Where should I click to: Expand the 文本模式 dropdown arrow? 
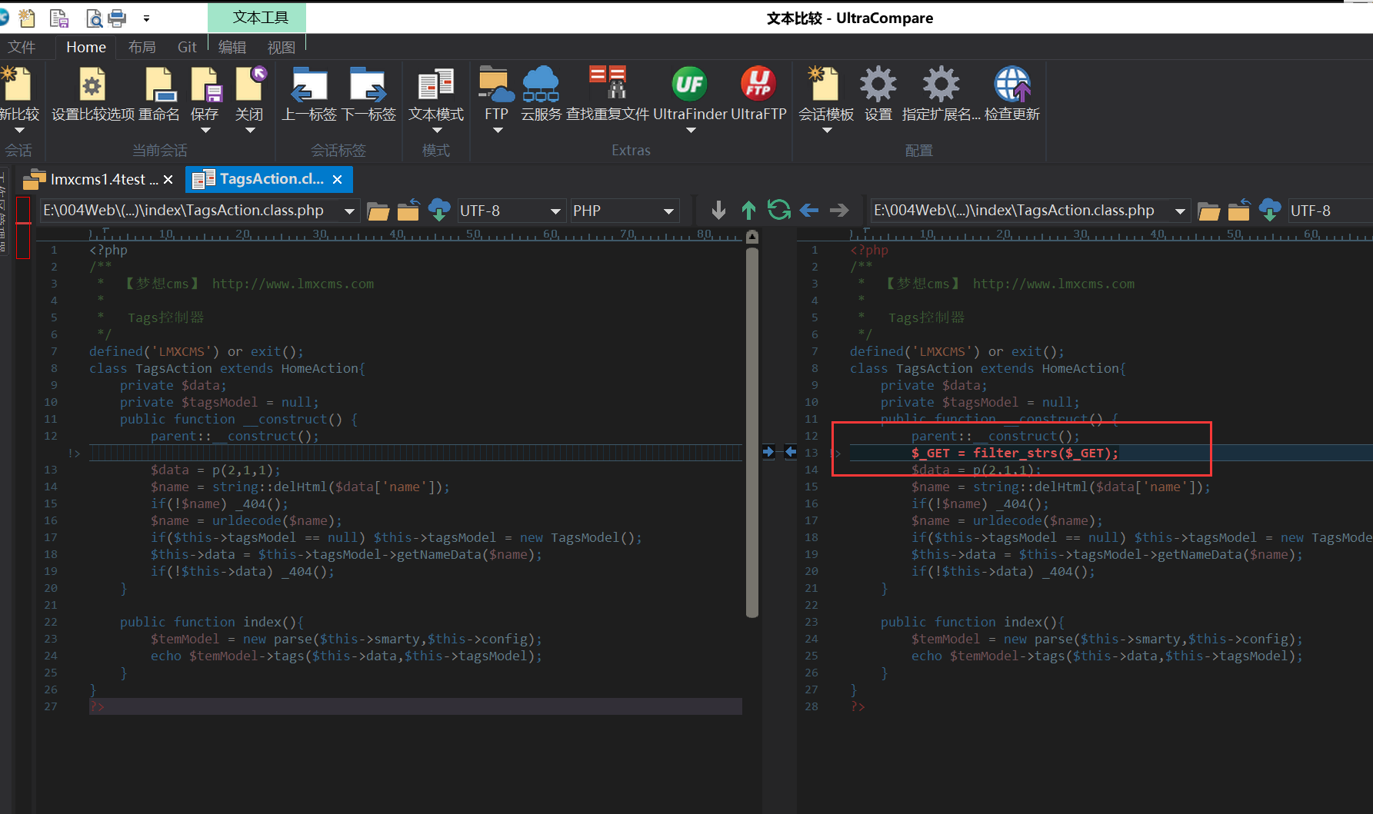(436, 131)
